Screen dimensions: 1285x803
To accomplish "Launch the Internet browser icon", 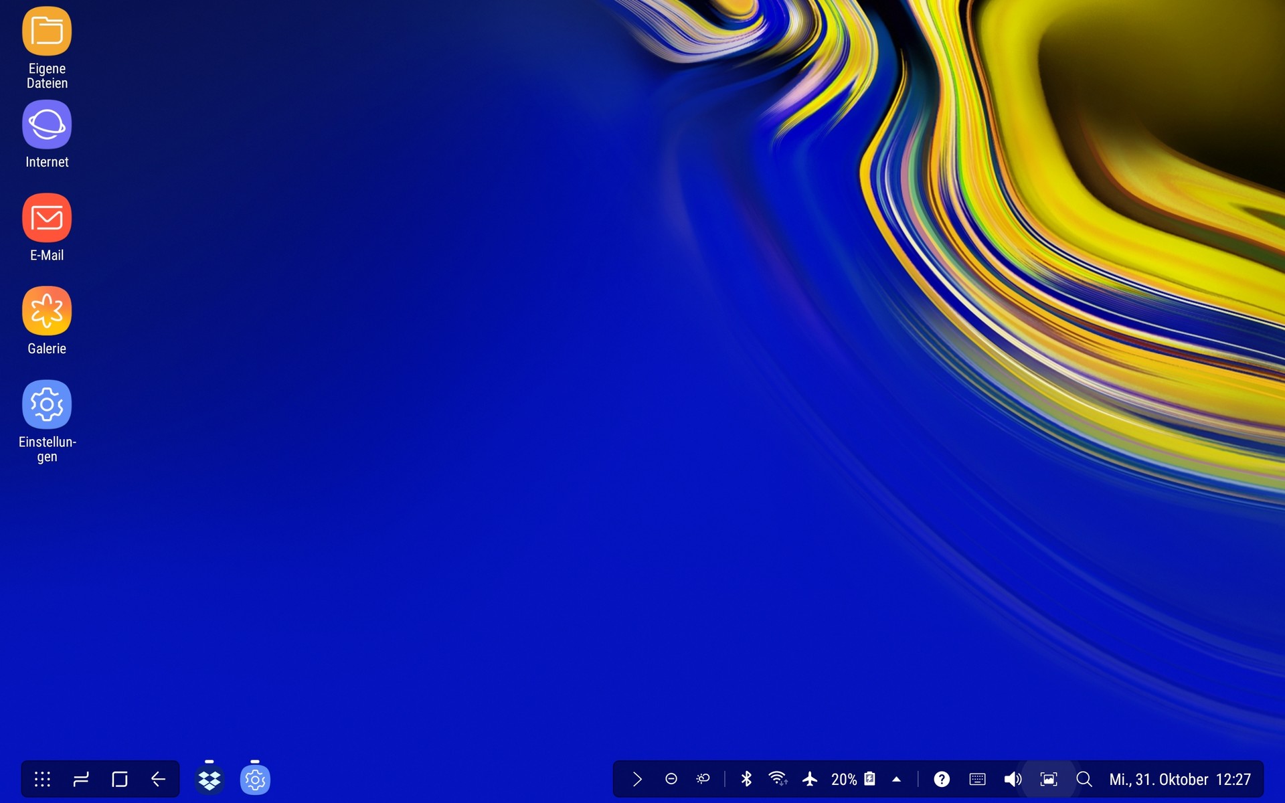I will (47, 124).
